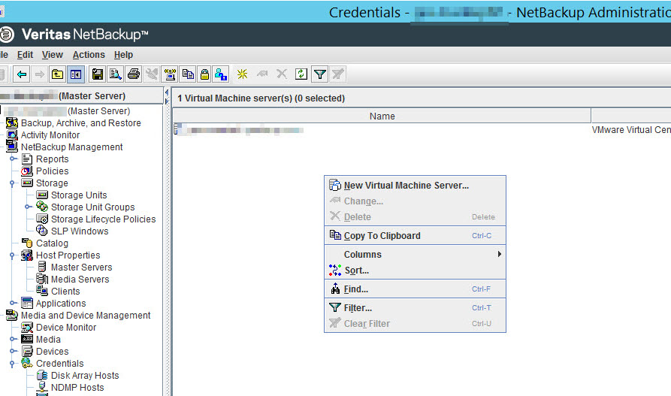Choose Copy To Clipboard in context menu
Image resolution: width=671 pixels, height=396 pixels.
tap(415, 235)
